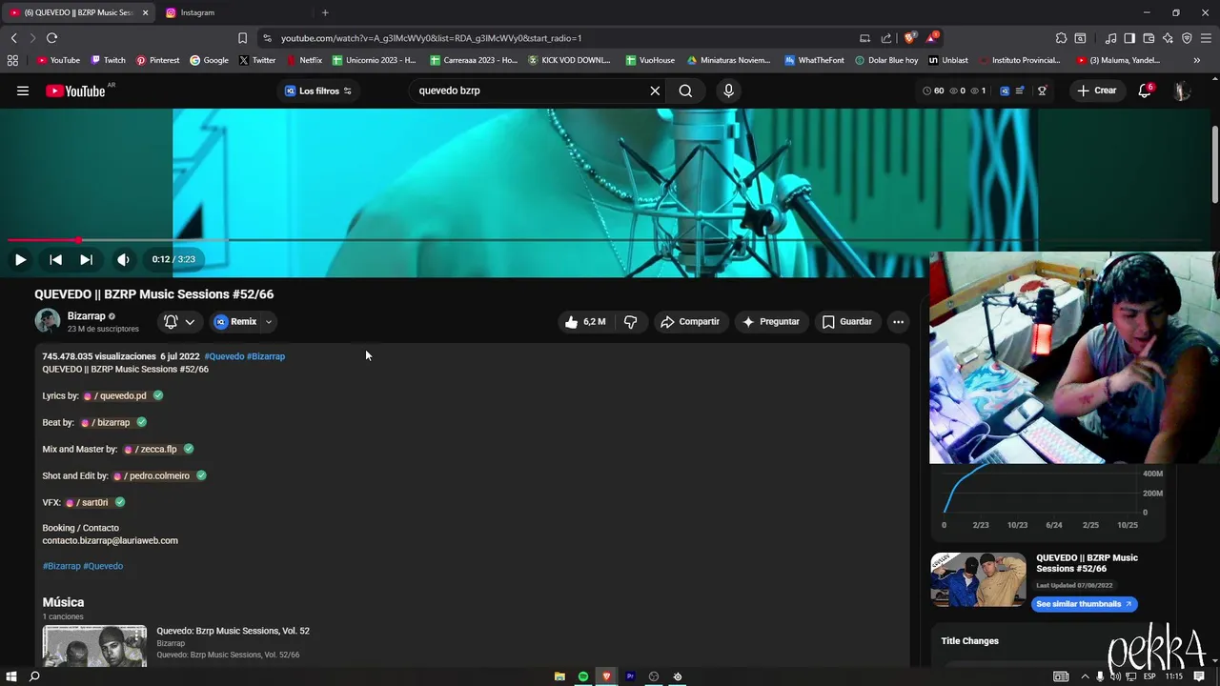This screenshot has width=1220, height=686.
Task: Start voice search with the microphone
Action: pos(728,91)
